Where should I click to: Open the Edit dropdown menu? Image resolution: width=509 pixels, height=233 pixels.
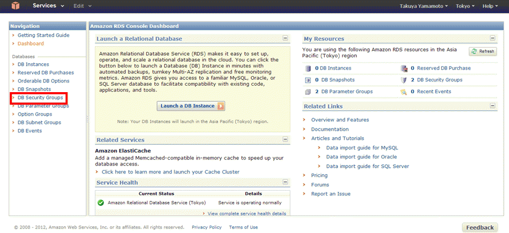pos(83,6)
